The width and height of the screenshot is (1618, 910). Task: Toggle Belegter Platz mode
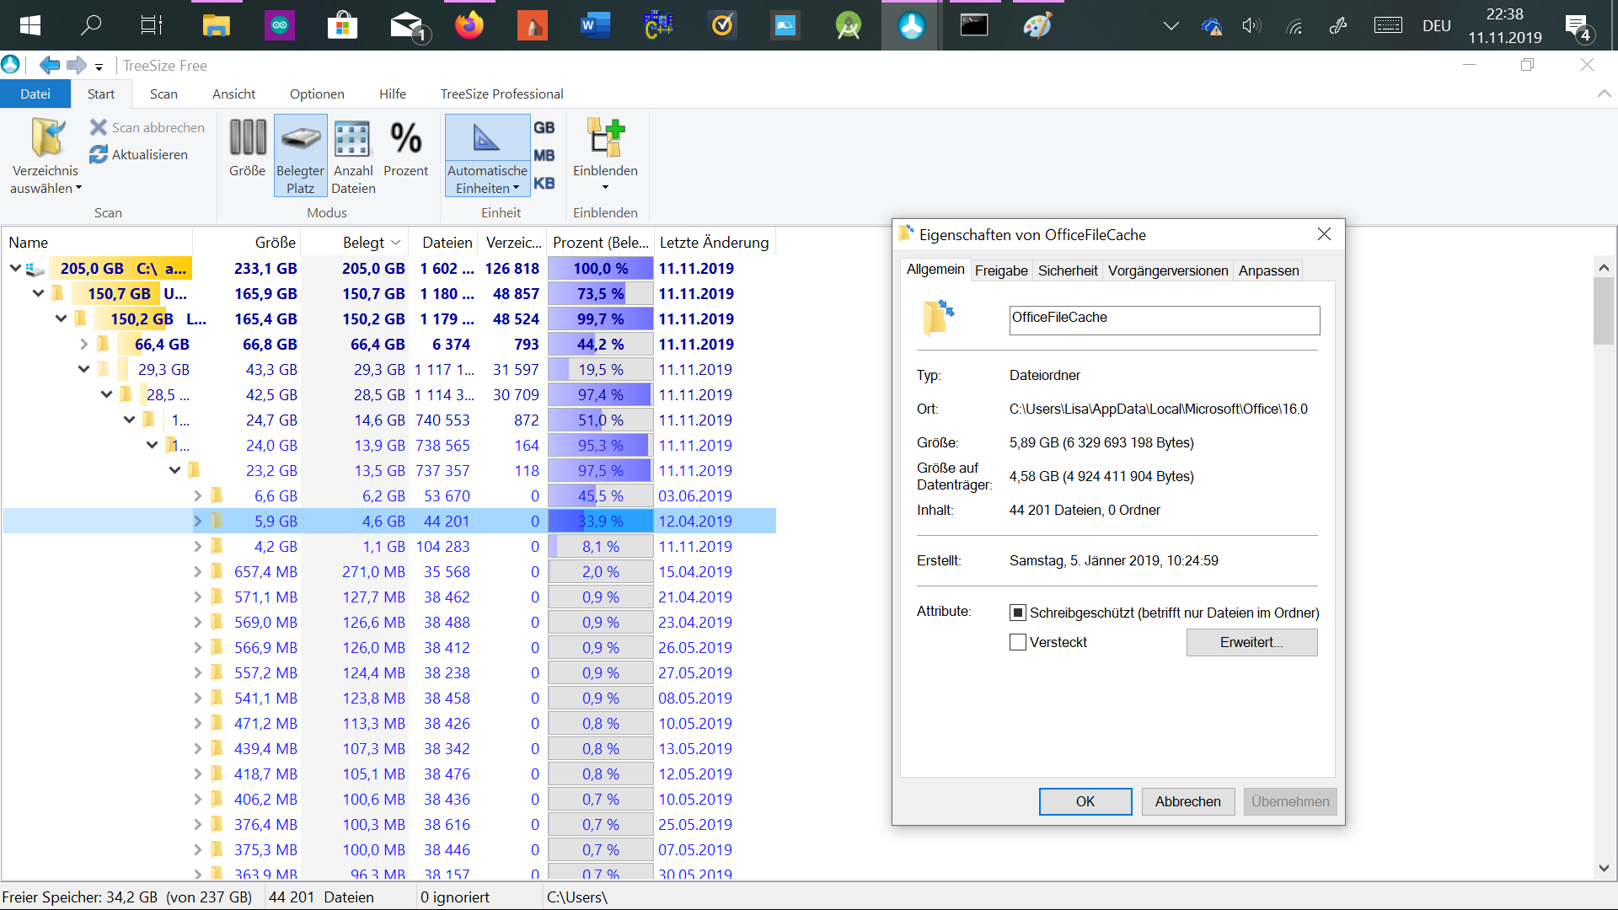(300, 140)
